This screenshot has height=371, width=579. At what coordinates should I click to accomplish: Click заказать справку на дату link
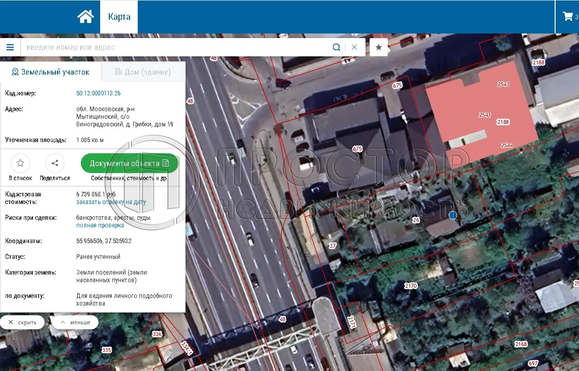[111, 202]
